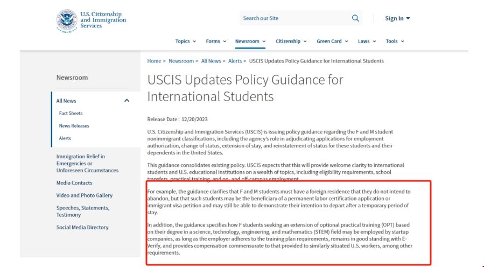
Task: Click the search magnifier icon
Action: 355,18
